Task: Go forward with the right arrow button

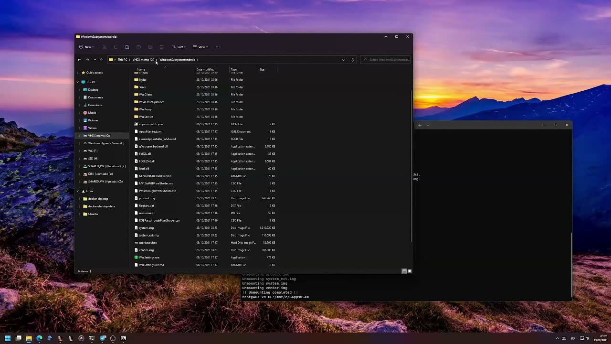Action: click(87, 60)
